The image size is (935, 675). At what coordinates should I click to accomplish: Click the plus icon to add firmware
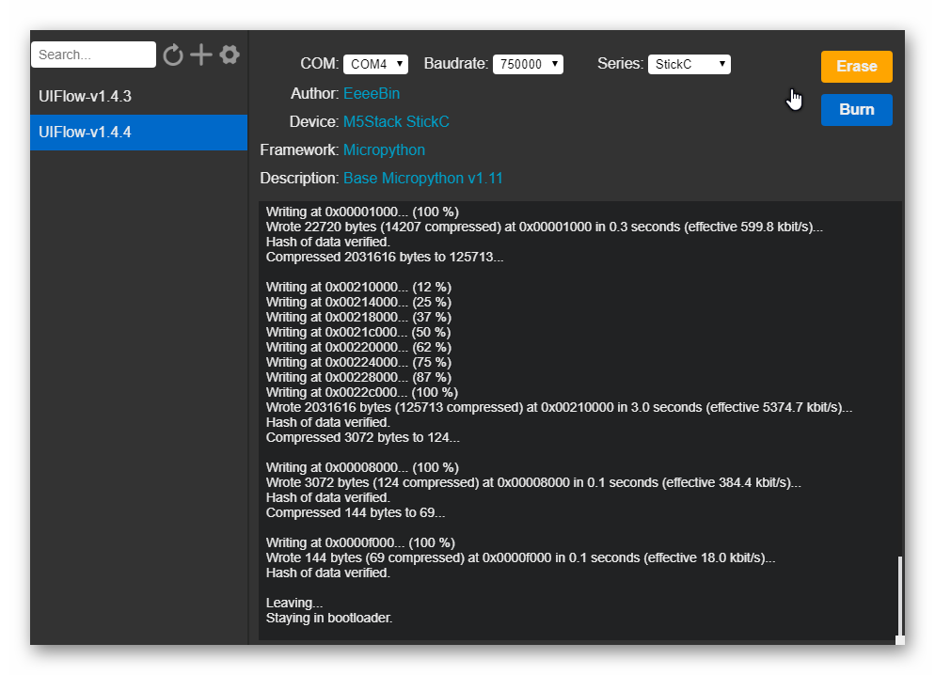coord(201,55)
